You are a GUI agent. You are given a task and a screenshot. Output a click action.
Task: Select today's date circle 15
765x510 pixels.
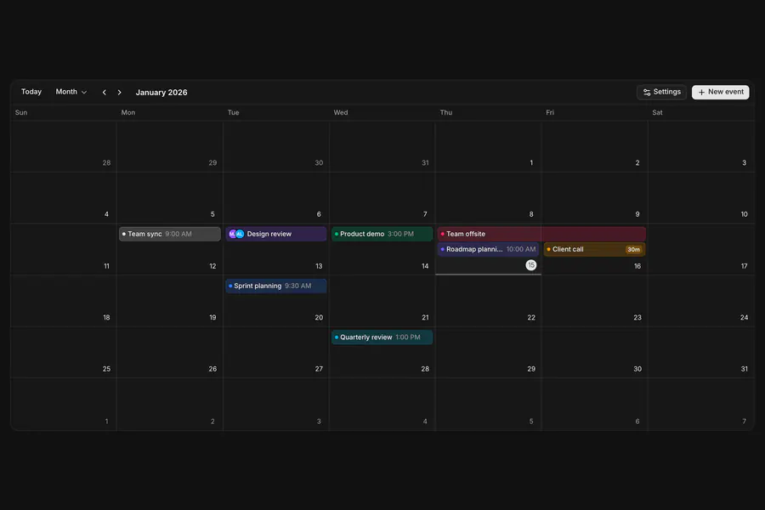pyautogui.click(x=530, y=265)
